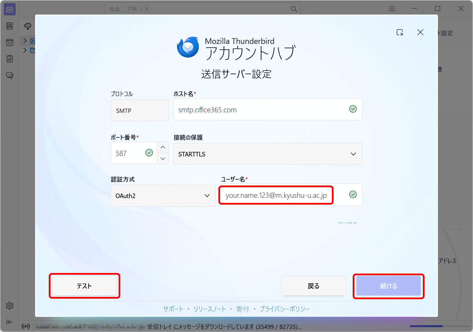The width and height of the screenshot is (473, 332).
Task: Open the プライバシーポリシー link
Action: (285, 309)
